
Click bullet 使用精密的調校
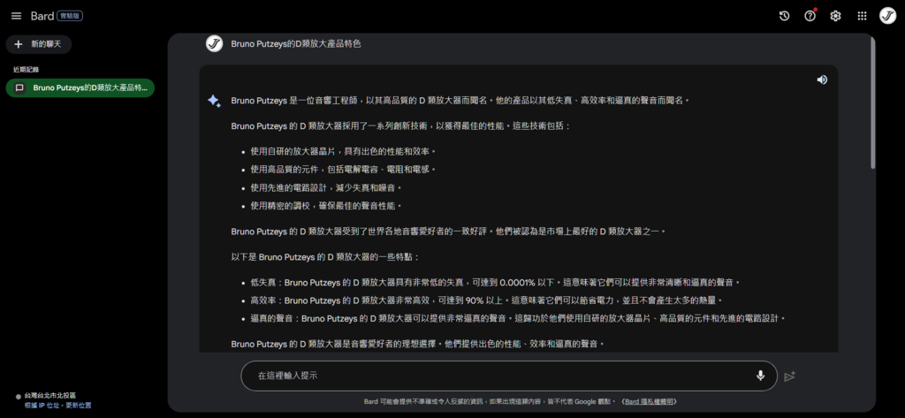(x=326, y=206)
